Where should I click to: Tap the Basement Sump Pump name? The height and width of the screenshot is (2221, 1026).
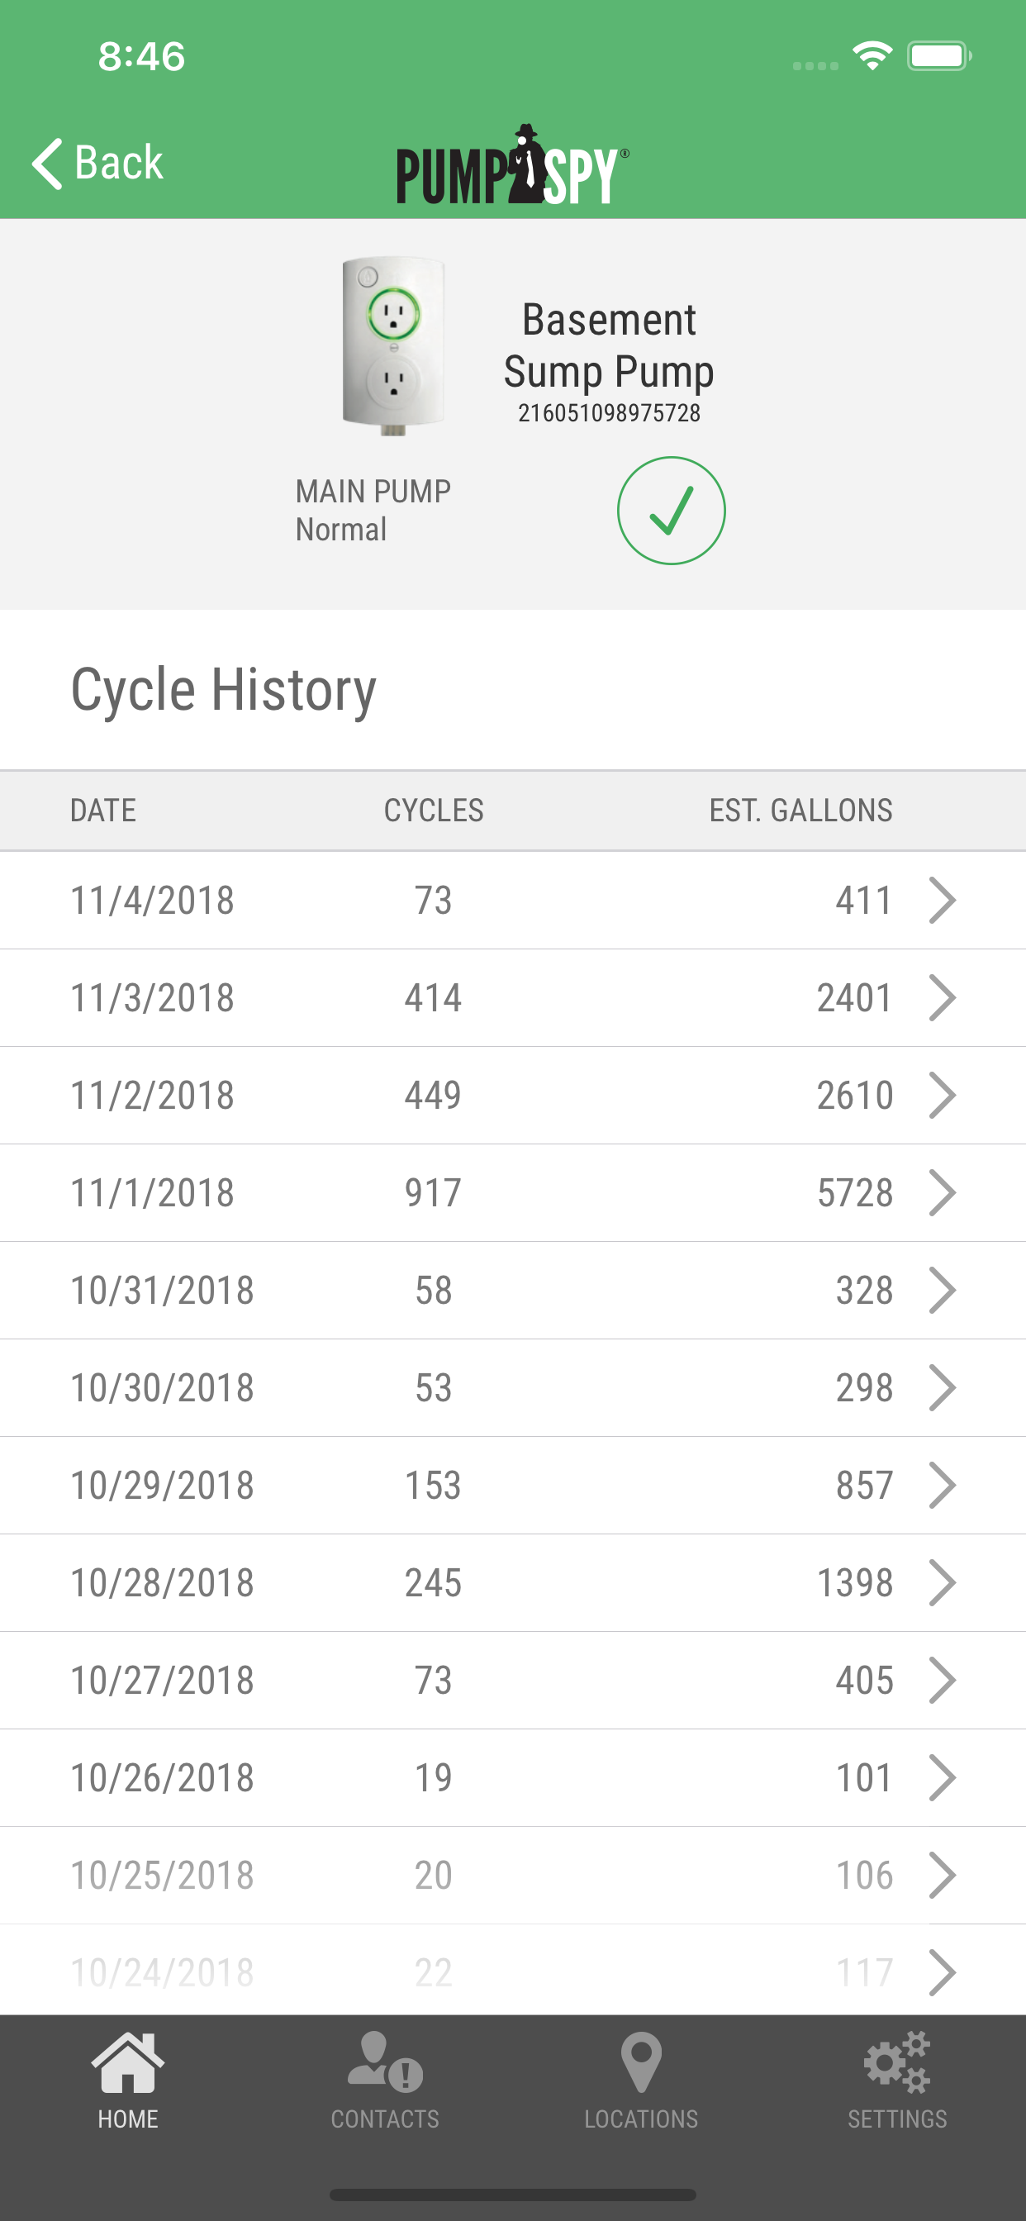coord(609,345)
